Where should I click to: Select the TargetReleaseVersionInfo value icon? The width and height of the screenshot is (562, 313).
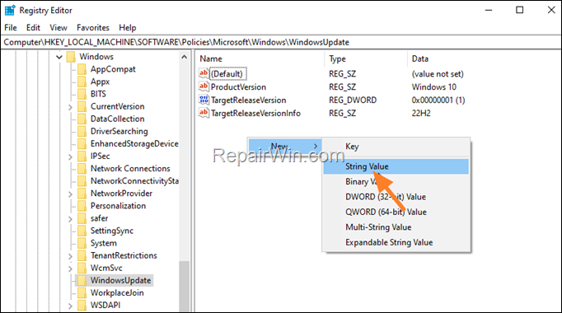pyautogui.click(x=204, y=113)
